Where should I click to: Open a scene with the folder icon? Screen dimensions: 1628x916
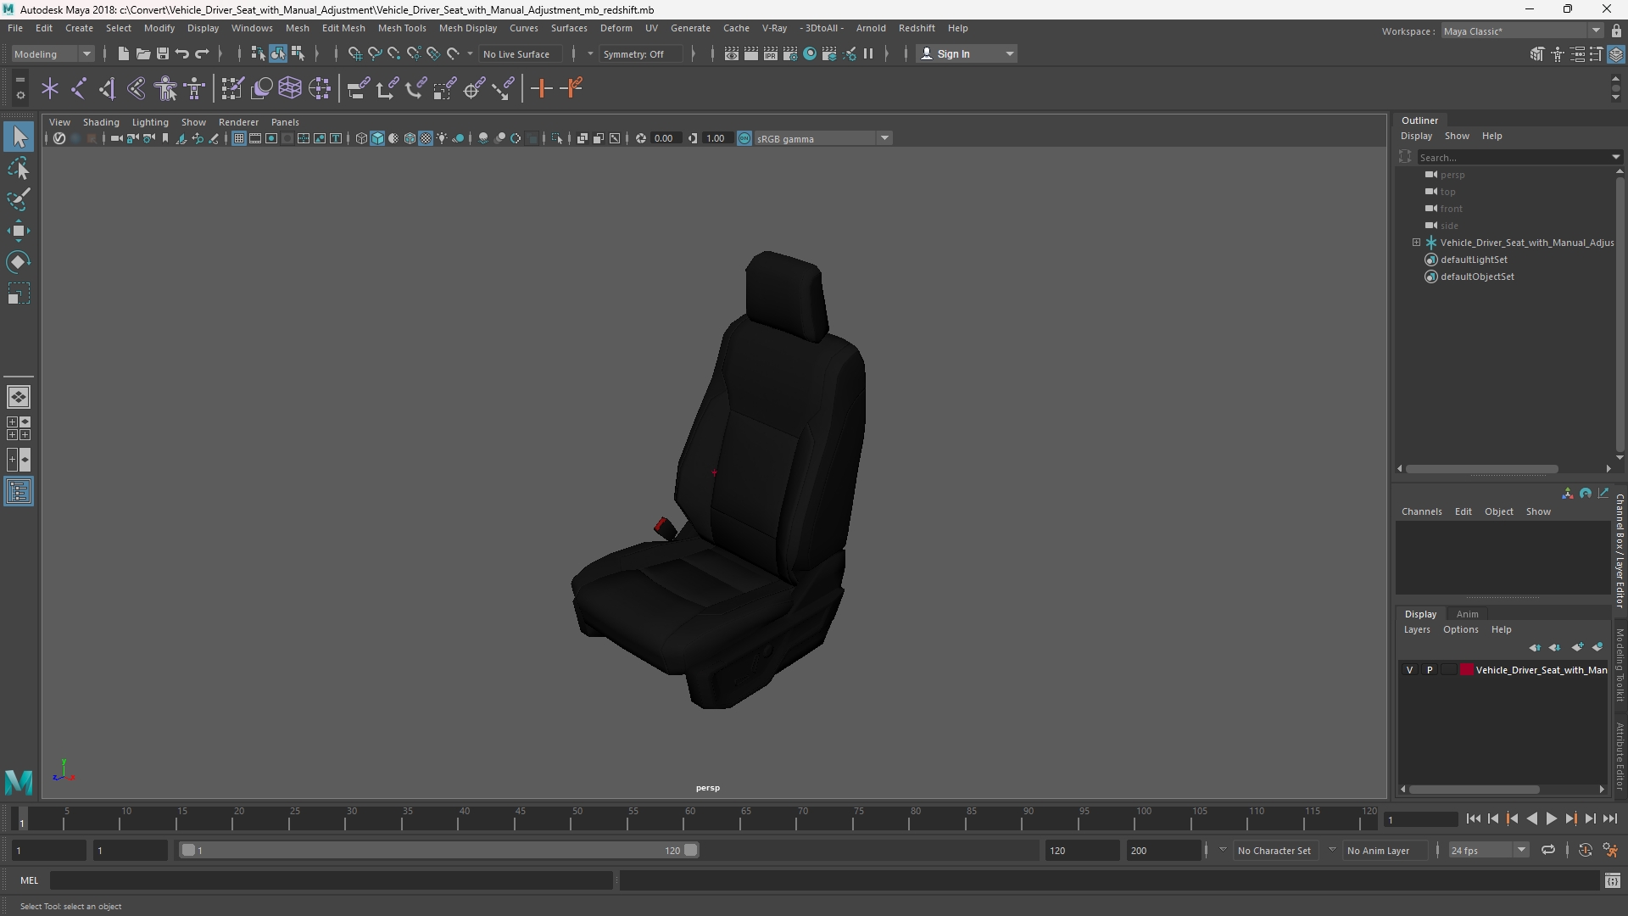click(x=142, y=53)
